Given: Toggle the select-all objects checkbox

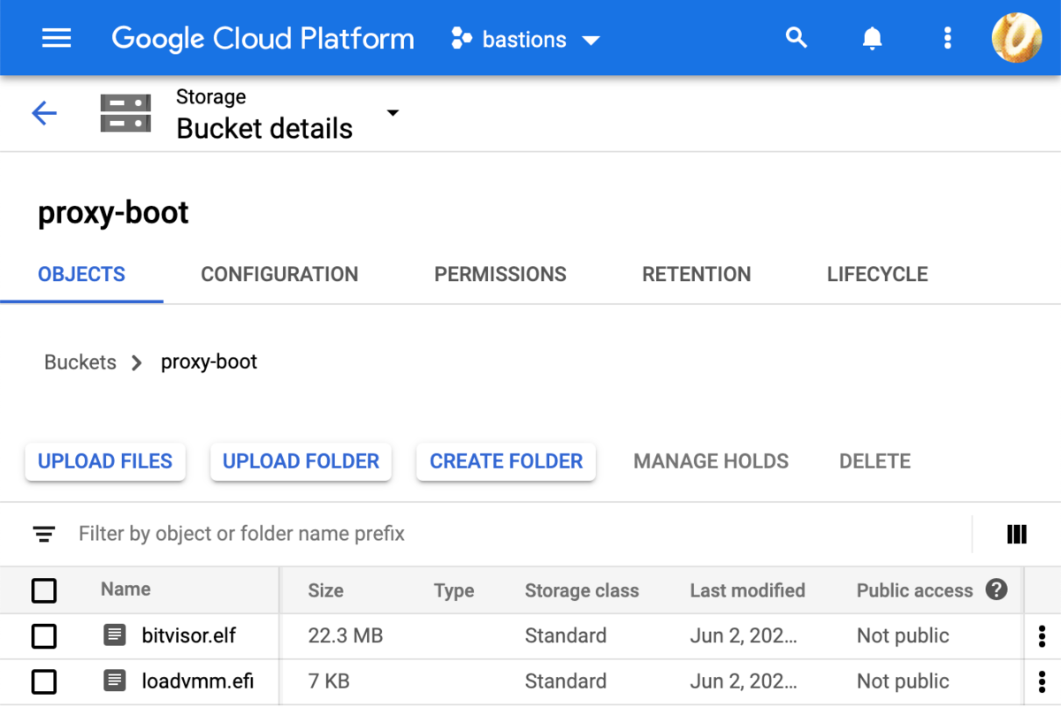Looking at the screenshot, I should point(44,590).
